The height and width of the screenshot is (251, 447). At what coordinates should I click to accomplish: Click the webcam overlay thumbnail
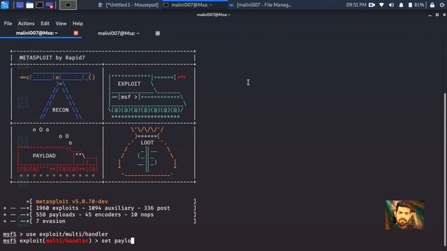[x=405, y=215]
